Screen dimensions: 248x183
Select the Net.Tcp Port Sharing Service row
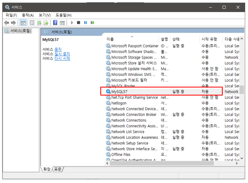(x=173, y=98)
